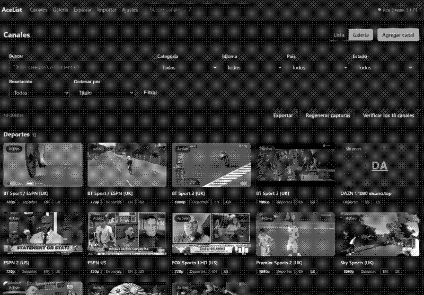Click the Filtrar button

click(151, 93)
